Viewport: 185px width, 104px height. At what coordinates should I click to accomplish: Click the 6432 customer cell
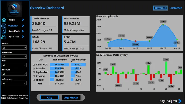tap(78, 69)
